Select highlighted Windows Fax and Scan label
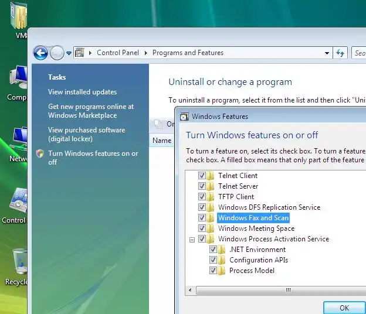 (253, 218)
